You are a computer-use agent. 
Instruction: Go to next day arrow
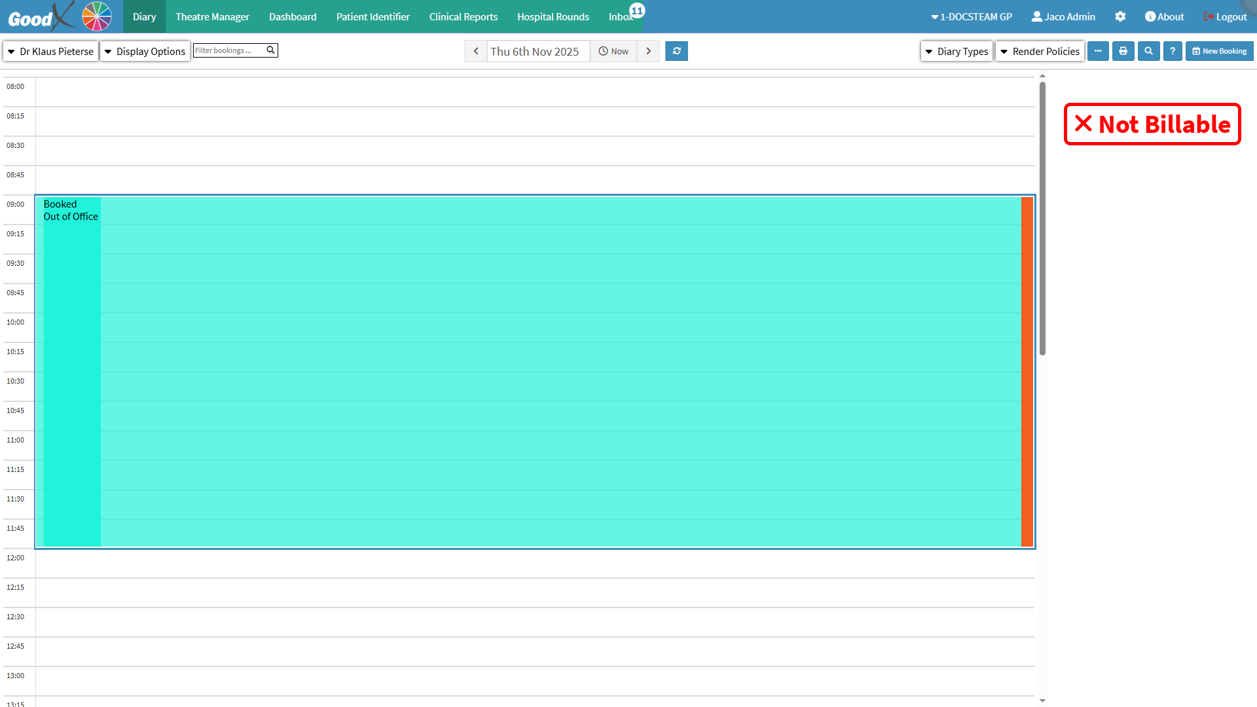[648, 51]
